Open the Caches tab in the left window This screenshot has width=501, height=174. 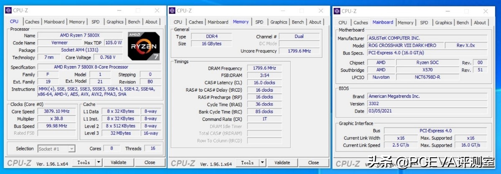point(32,22)
